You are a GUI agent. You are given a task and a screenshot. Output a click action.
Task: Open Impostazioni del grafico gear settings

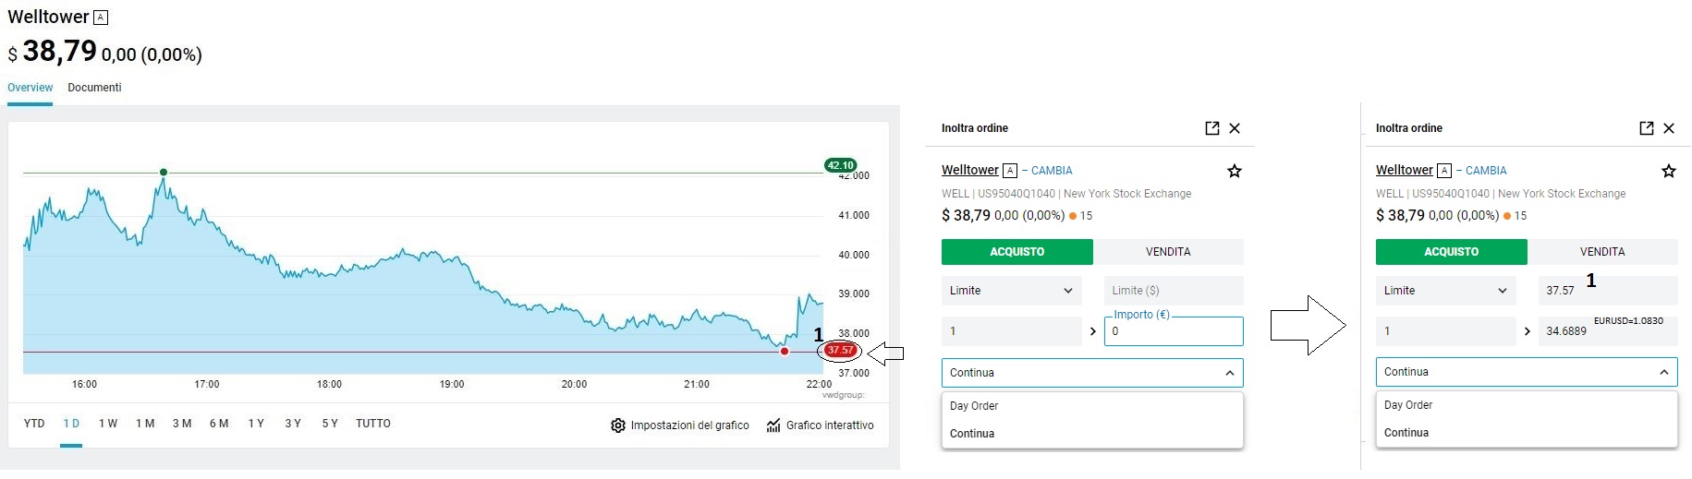click(618, 425)
